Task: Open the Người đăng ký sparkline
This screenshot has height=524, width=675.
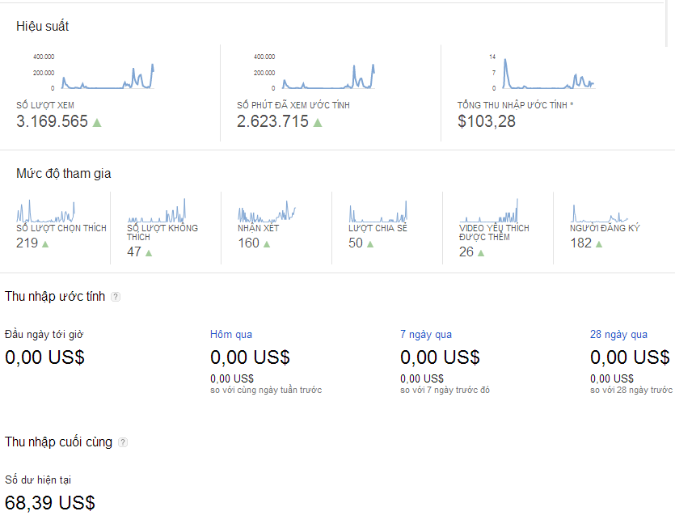Action: click(599, 213)
